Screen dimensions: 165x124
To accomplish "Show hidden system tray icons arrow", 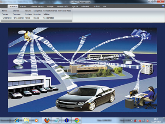I will point(132,120).
